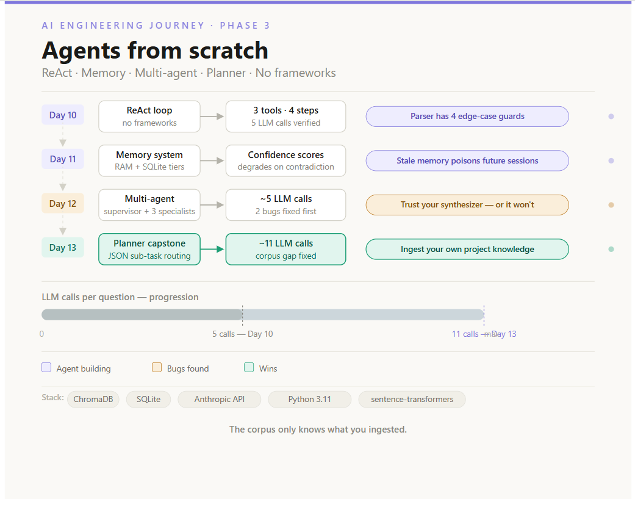Click the purple dot beside Parser pill
Screen dimensions: 635x507
click(611, 117)
